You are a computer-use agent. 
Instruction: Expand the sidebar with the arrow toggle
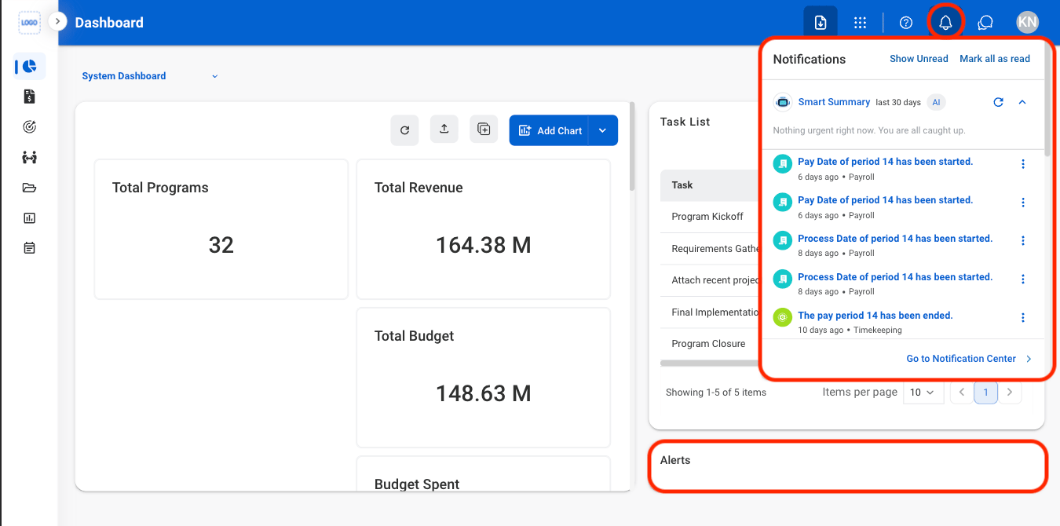coord(57,21)
